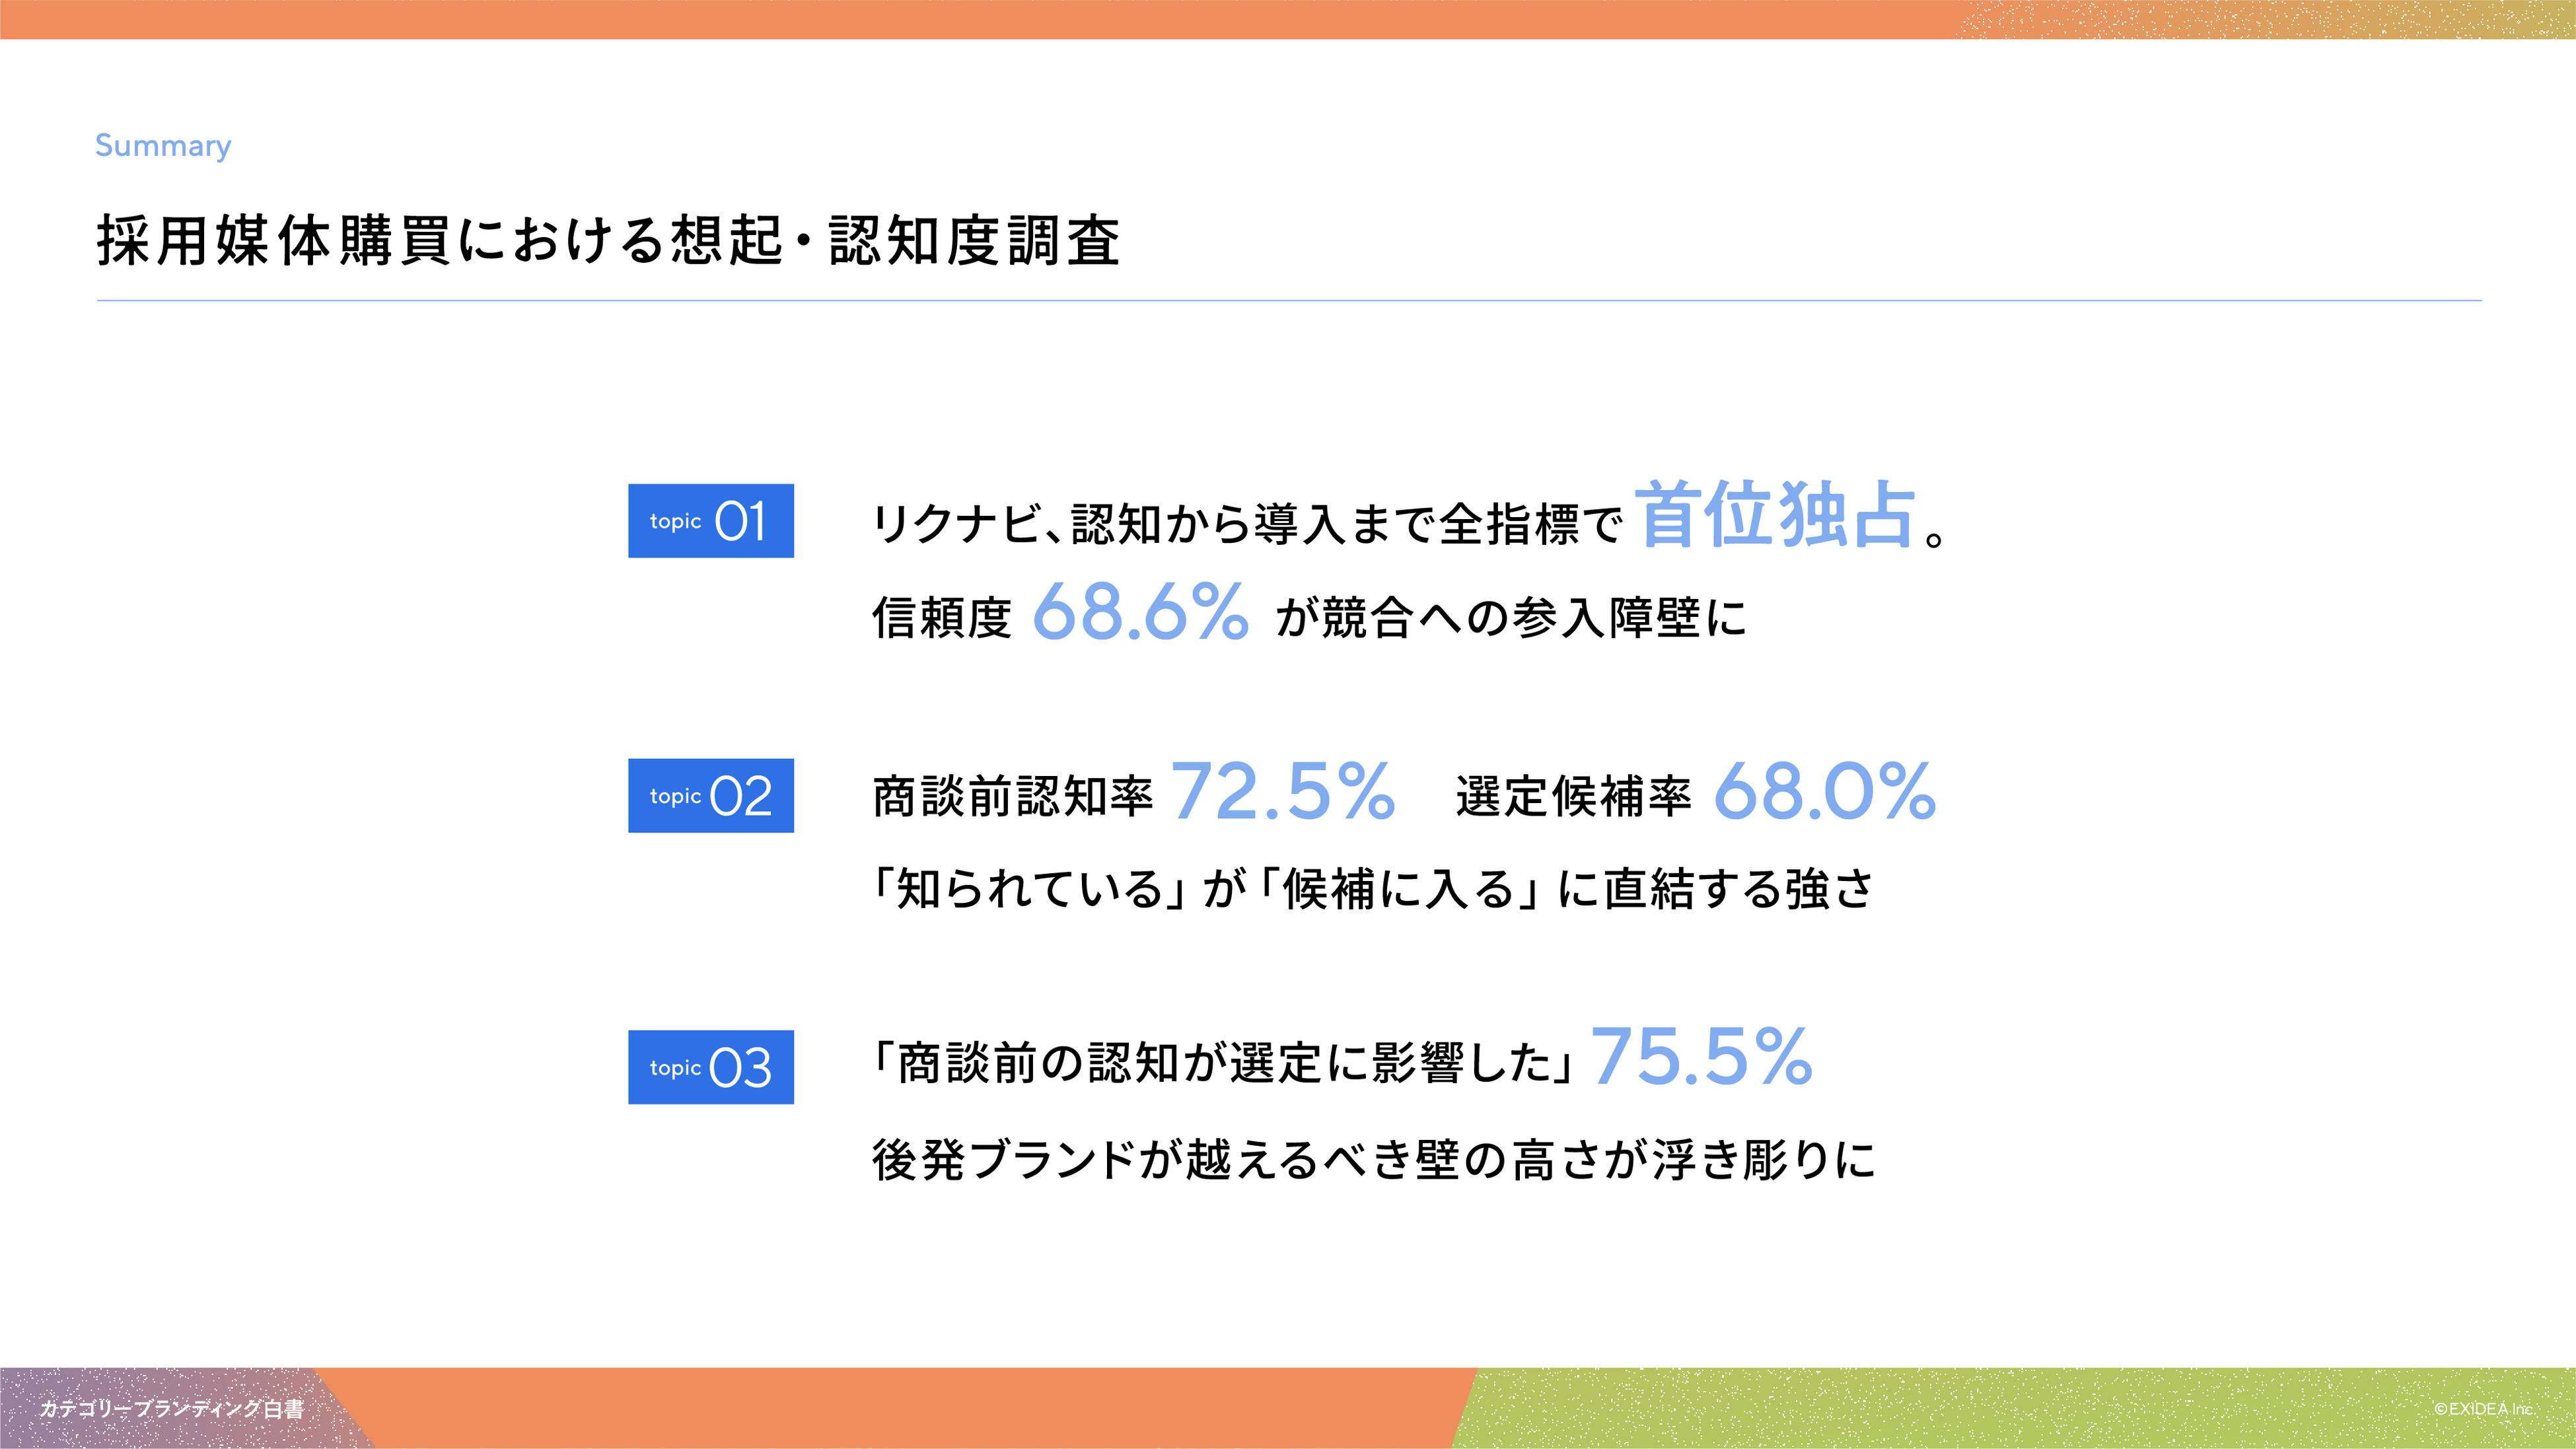Click the が競合への参入障壁に text

click(1510, 617)
